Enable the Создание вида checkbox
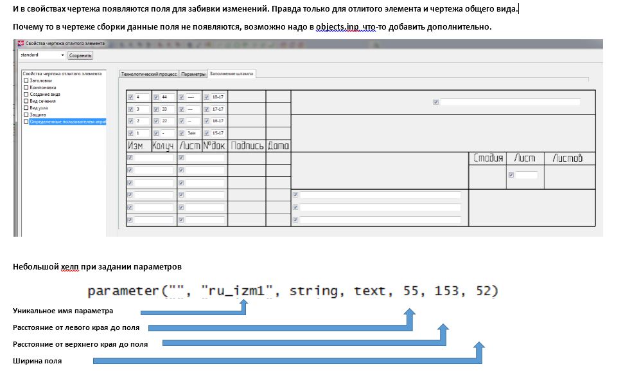This screenshot has width=623, height=375. coord(26,95)
